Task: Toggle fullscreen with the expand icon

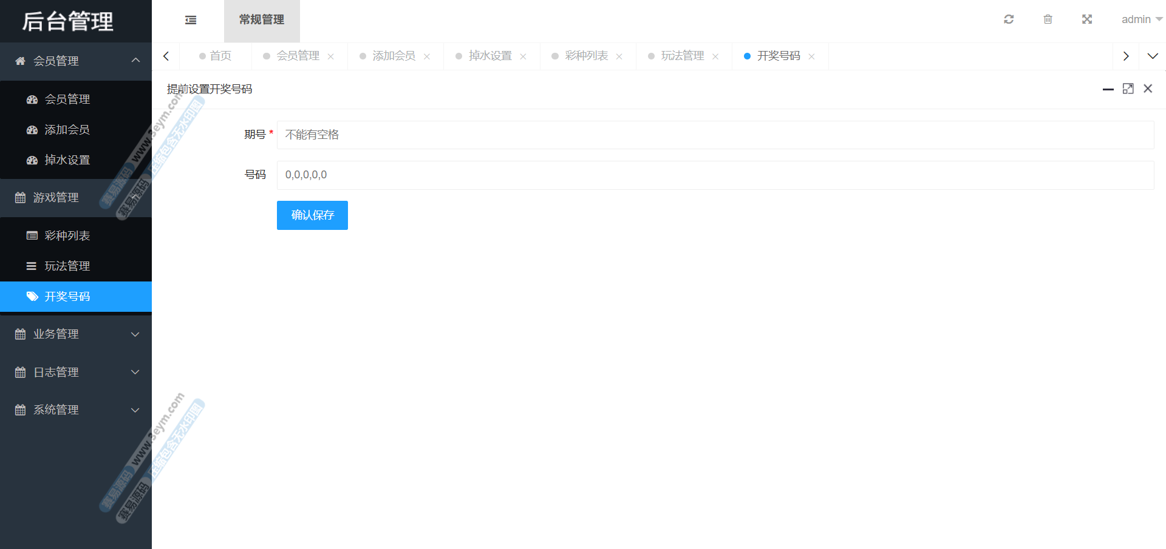Action: [x=1087, y=19]
